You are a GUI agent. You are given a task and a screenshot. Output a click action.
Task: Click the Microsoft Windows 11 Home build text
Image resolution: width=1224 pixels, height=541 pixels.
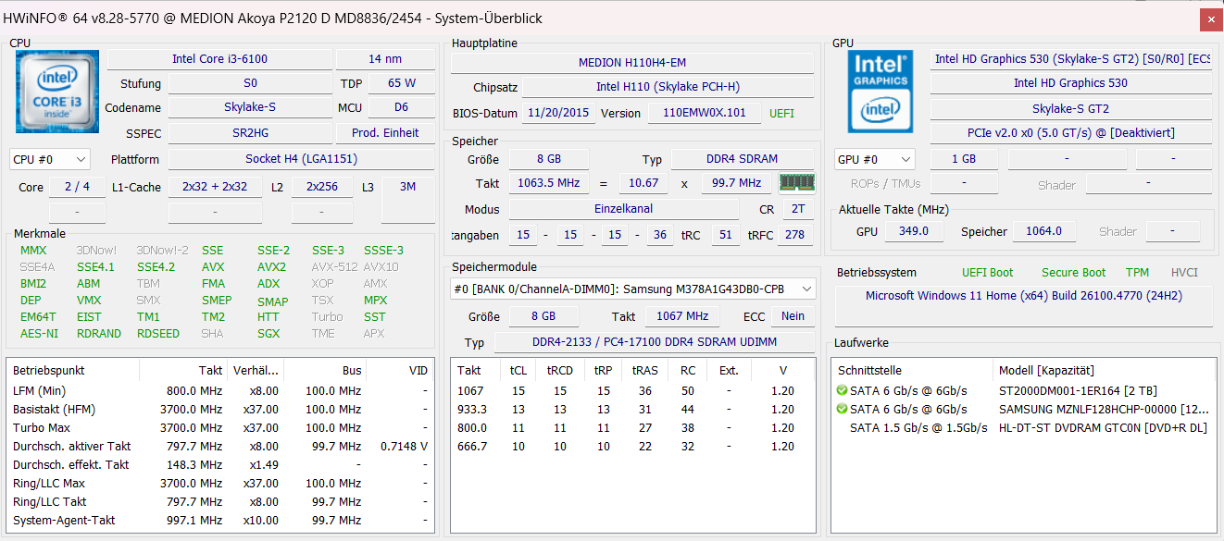click(x=1023, y=296)
